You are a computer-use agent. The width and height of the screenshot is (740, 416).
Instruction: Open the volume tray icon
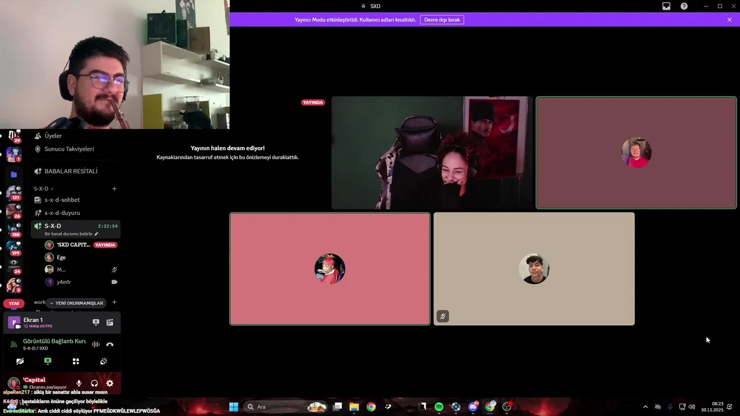pyautogui.click(x=692, y=407)
